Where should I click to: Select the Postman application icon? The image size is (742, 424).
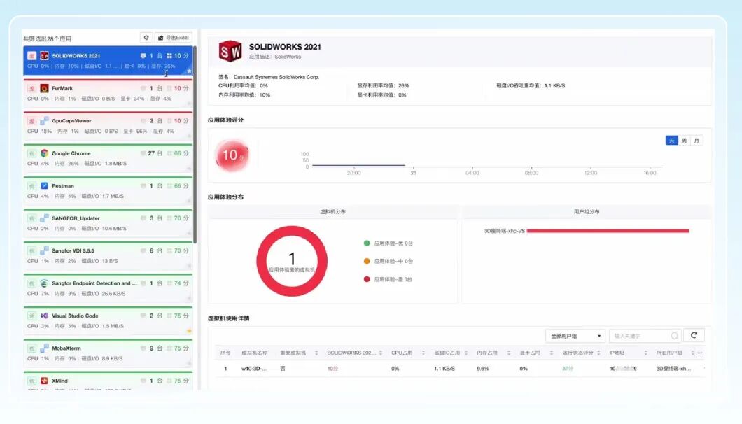tap(44, 186)
